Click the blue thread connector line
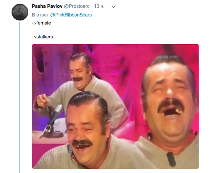This screenshot has height=173, width=218. pyautogui.click(x=19, y=97)
